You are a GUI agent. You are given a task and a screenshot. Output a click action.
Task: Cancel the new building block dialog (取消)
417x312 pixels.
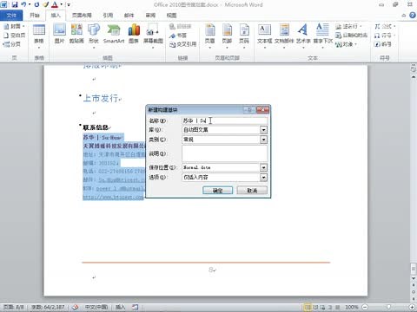252,191
